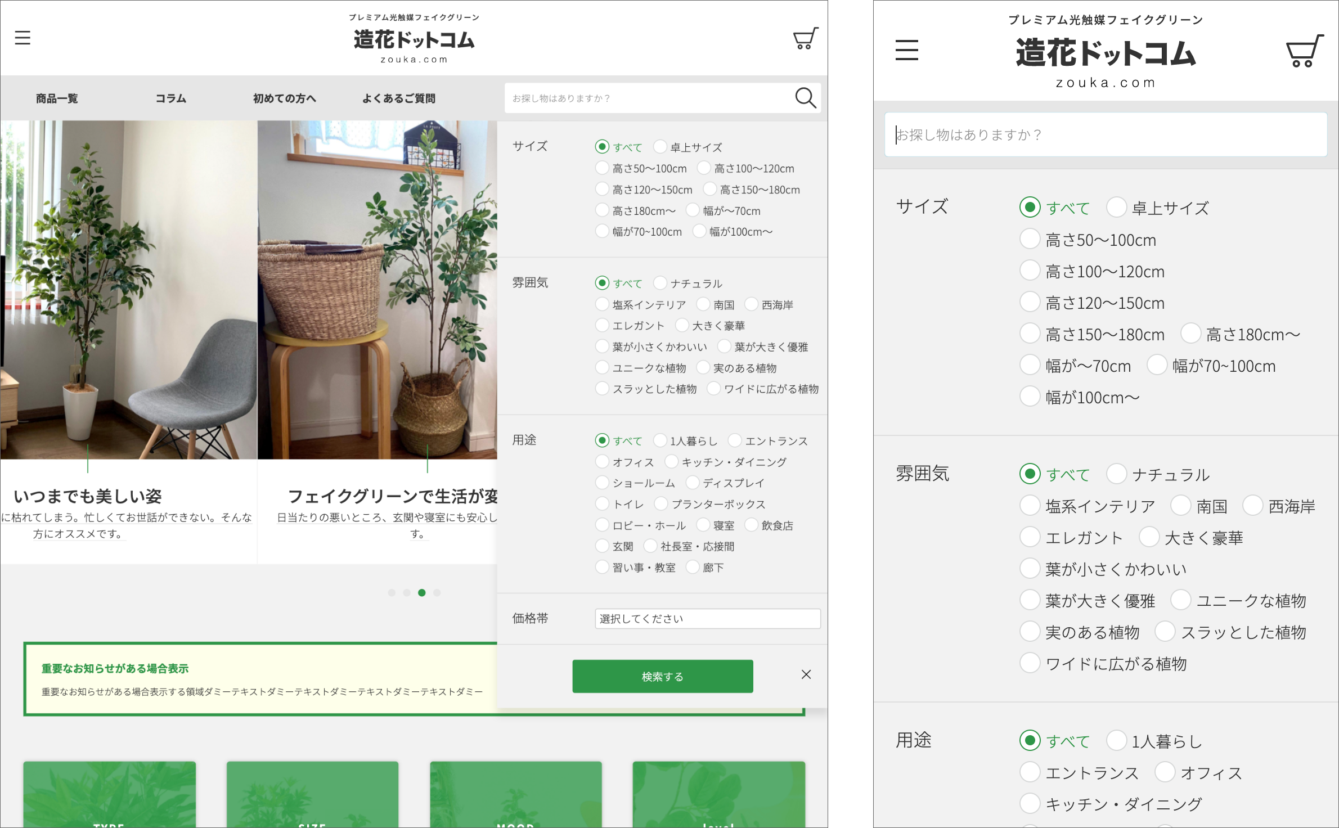Screen dimensions: 1339x828
Task: Open SIZE green category card
Action: coord(312,794)
